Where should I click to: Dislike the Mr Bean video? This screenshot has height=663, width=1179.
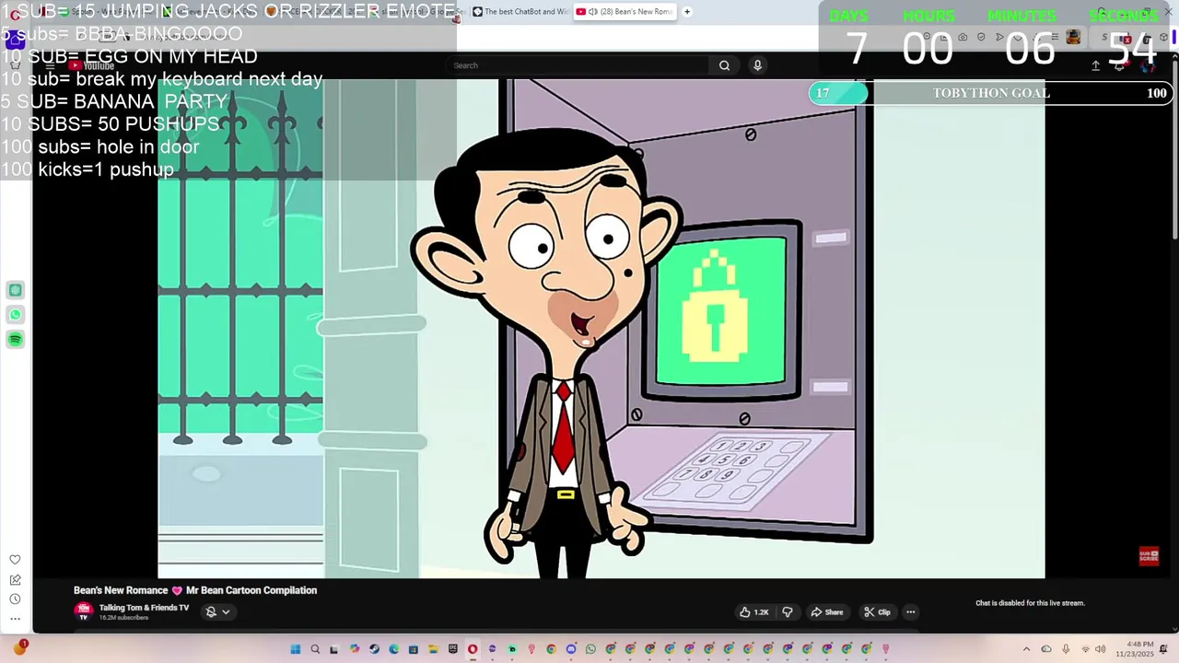pyautogui.click(x=788, y=612)
